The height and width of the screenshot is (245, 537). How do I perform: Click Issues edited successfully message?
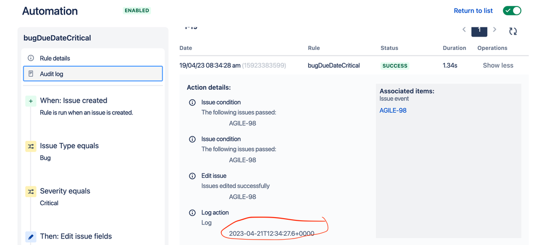pyautogui.click(x=236, y=186)
